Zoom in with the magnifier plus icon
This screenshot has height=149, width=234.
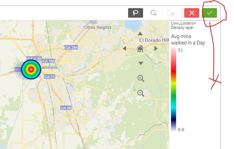(x=141, y=78)
